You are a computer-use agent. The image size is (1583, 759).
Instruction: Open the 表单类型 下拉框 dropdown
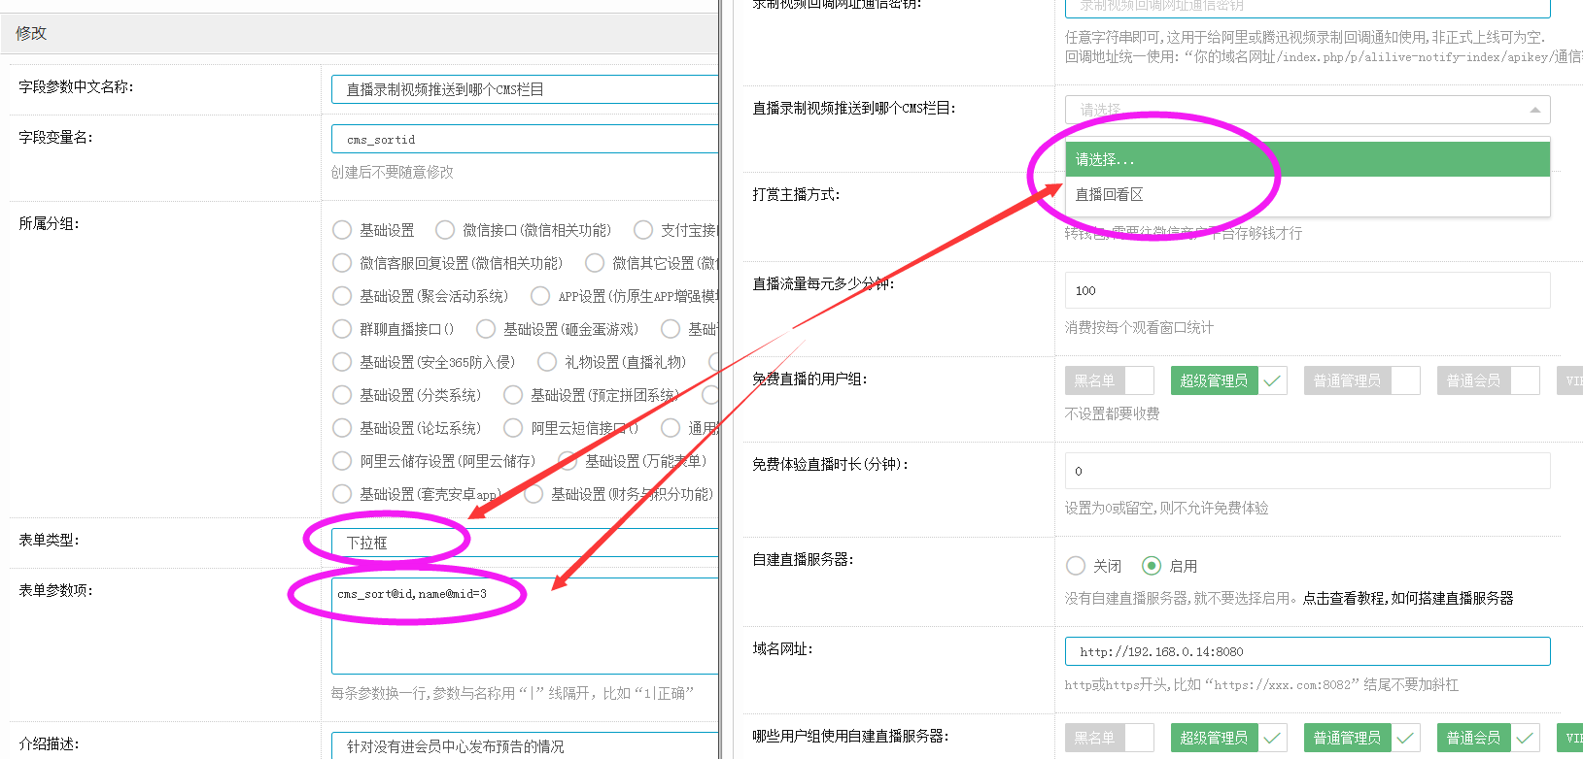(525, 543)
